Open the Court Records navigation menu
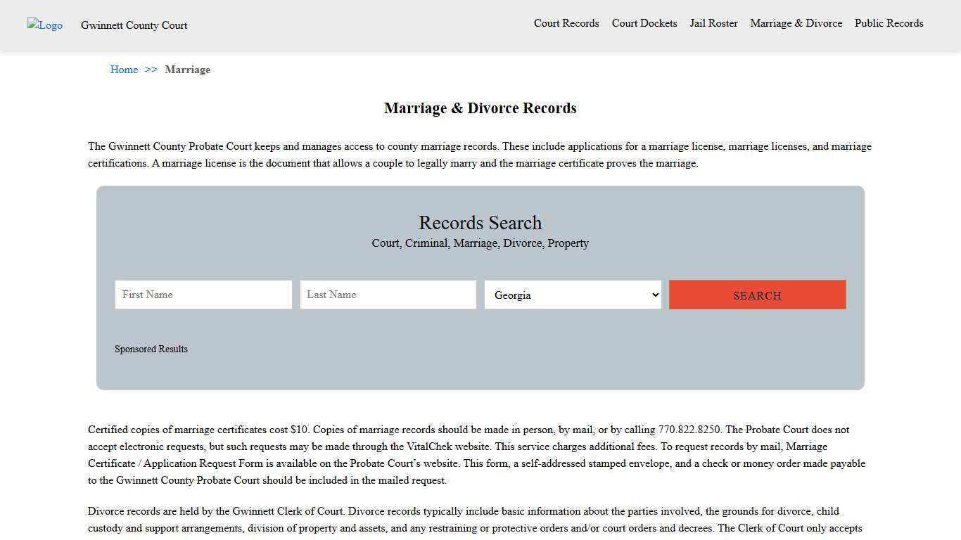961x540 pixels. tap(566, 23)
